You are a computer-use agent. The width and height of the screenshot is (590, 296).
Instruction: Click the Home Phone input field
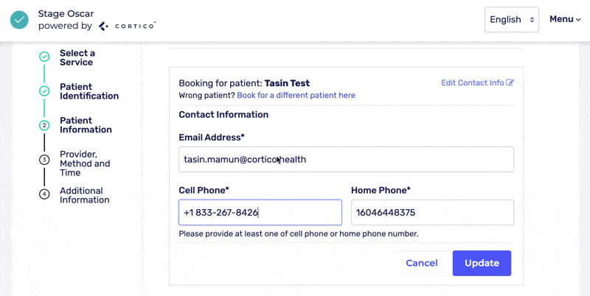click(432, 213)
